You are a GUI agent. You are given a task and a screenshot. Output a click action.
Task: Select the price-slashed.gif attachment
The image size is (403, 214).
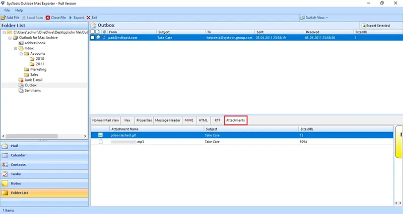point(242,135)
